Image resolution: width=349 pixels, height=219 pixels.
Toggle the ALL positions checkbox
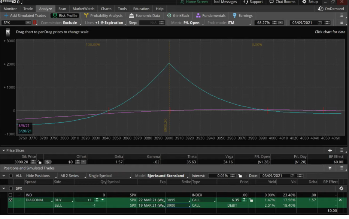10,175
